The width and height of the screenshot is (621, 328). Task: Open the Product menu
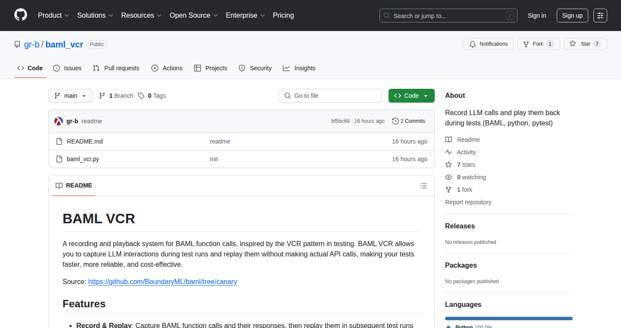click(53, 15)
